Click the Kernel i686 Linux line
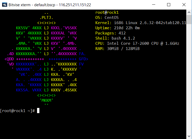This screenshot has width=192, height=139. pos(141,23)
